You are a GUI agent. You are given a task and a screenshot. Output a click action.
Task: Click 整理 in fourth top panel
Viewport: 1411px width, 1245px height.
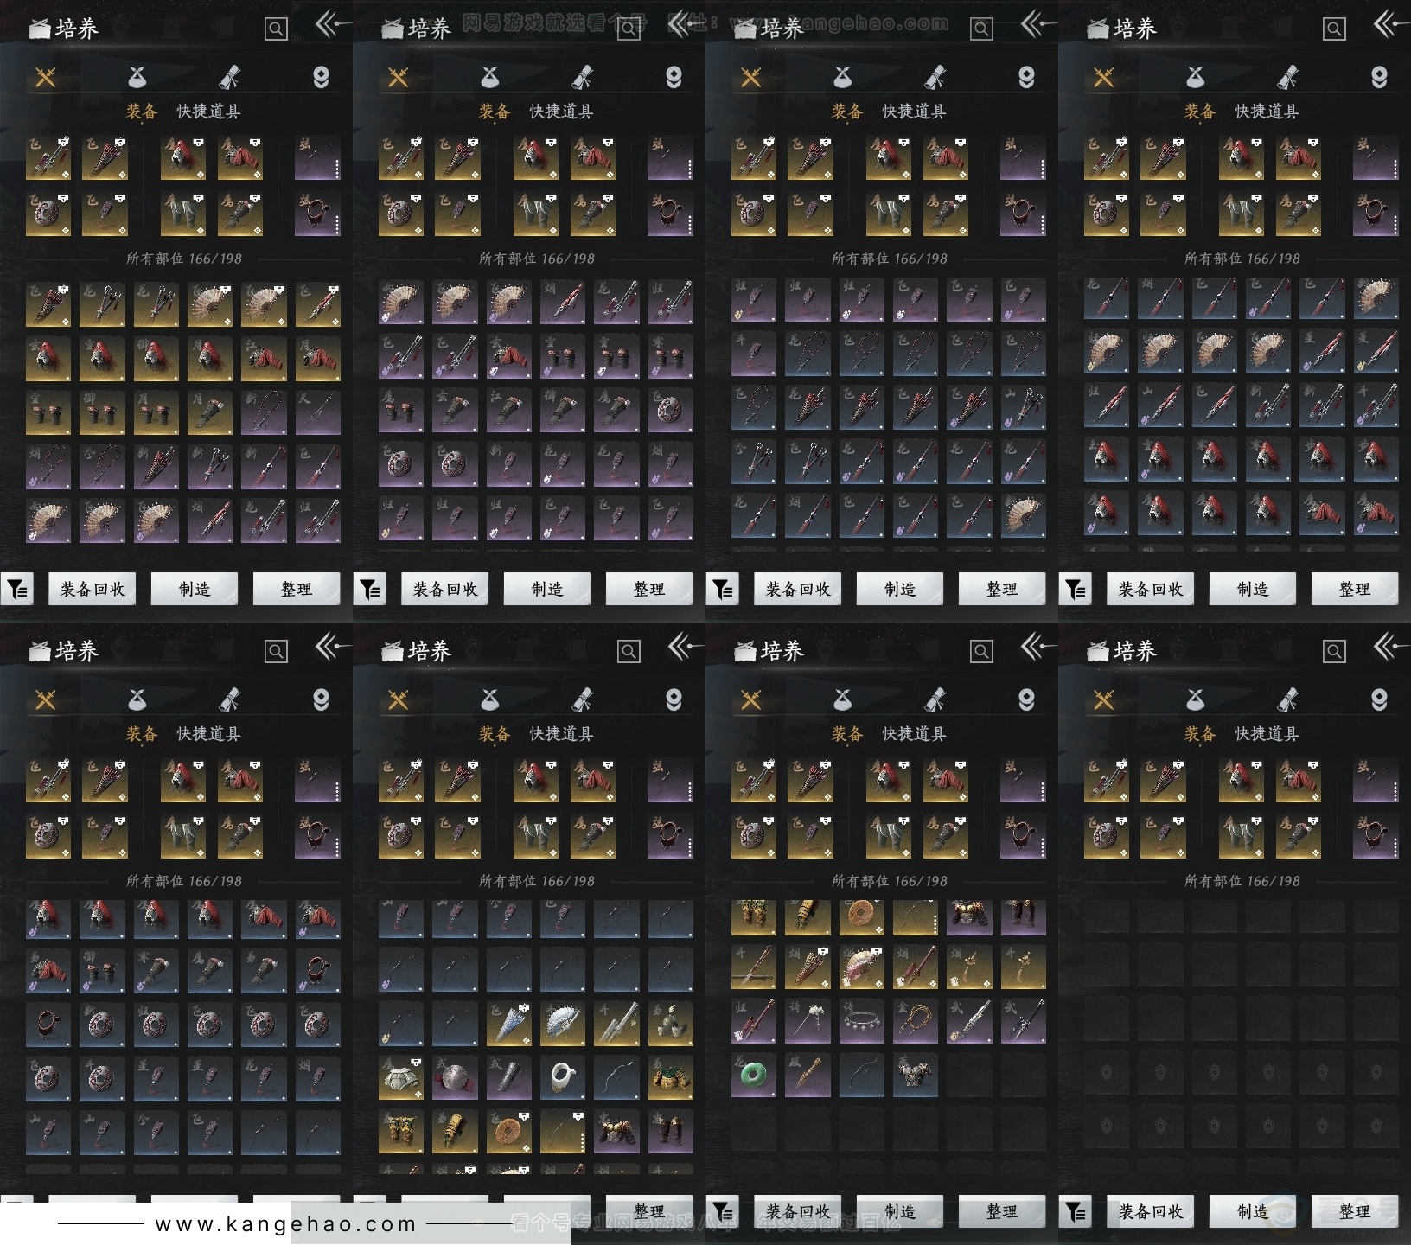1355,590
